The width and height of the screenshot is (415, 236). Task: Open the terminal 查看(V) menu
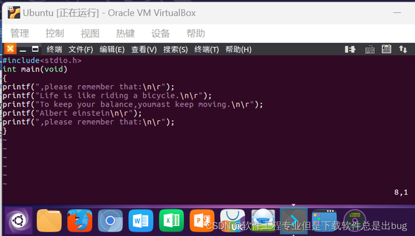point(144,49)
